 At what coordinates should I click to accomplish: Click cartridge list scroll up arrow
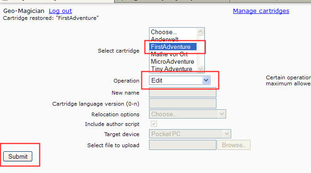pos(201,32)
